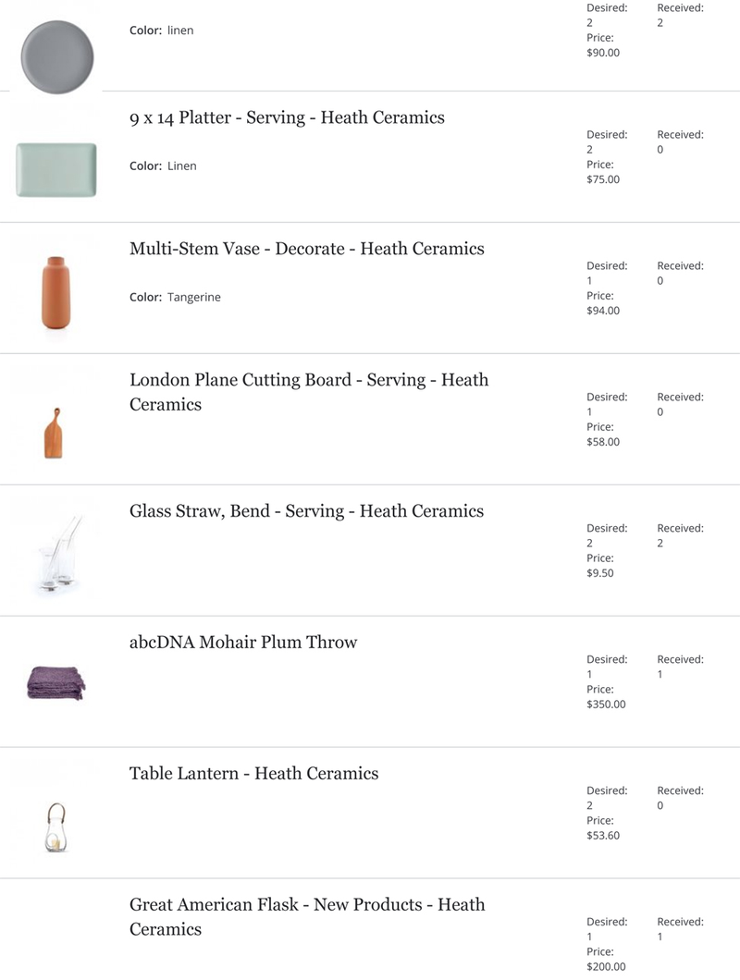Open the gray linen plate thumbnail
The image size is (740, 980).
pyautogui.click(x=57, y=57)
